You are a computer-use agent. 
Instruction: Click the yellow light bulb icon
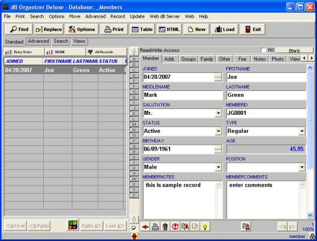click(x=205, y=227)
